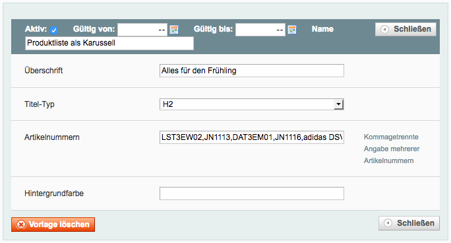The height and width of the screenshot is (243, 451).
Task: Delete the template via Vorlage löschen
Action: (53, 225)
